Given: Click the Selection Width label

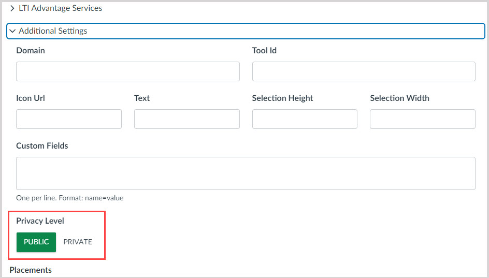Looking at the screenshot, I should (x=399, y=98).
